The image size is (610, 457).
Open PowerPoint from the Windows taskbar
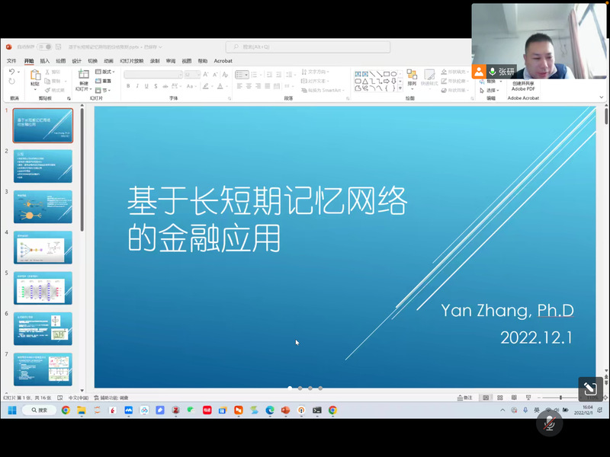[286, 410]
